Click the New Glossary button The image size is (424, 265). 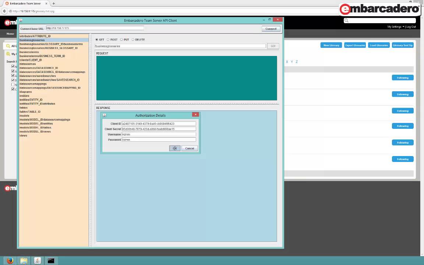[331, 45]
